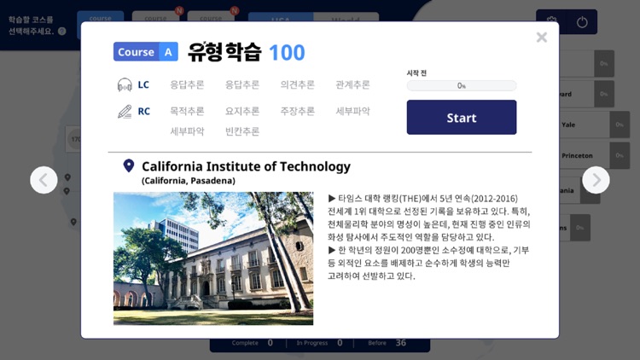Image resolution: width=640 pixels, height=360 pixels.
Task: Click the '시작 전' status label
Action: (x=416, y=73)
